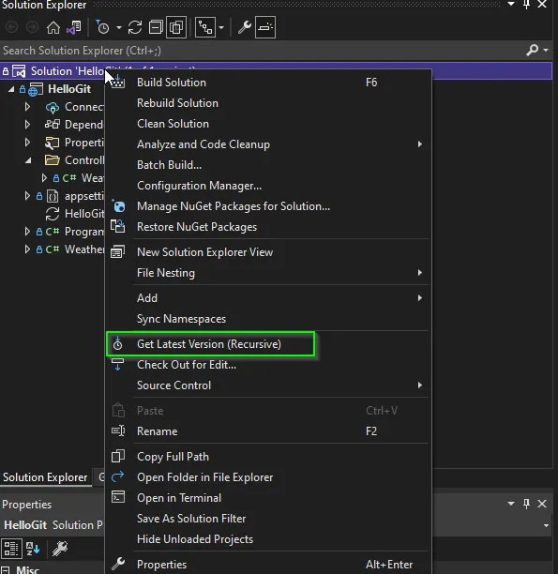Select Hide Unloaded Projects
This screenshot has width=558, height=574.
tap(268, 539)
